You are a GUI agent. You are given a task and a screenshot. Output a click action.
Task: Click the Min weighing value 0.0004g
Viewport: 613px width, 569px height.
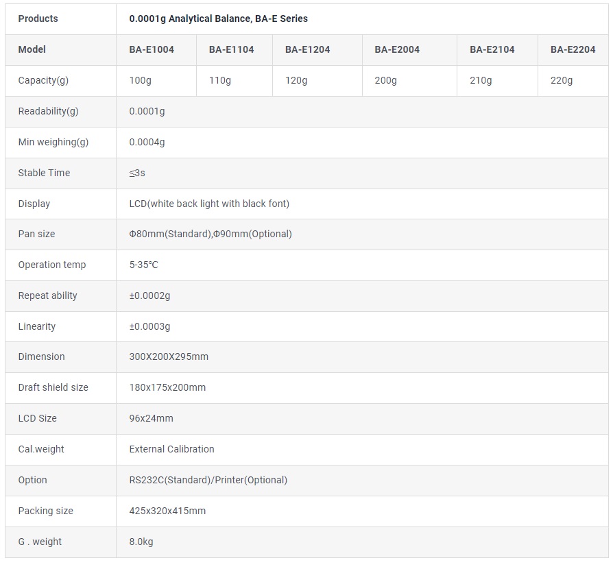pos(147,142)
